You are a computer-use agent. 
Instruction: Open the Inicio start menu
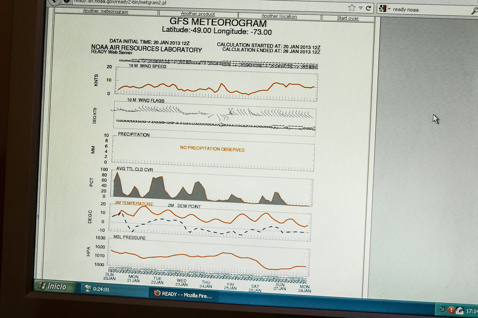point(54,286)
